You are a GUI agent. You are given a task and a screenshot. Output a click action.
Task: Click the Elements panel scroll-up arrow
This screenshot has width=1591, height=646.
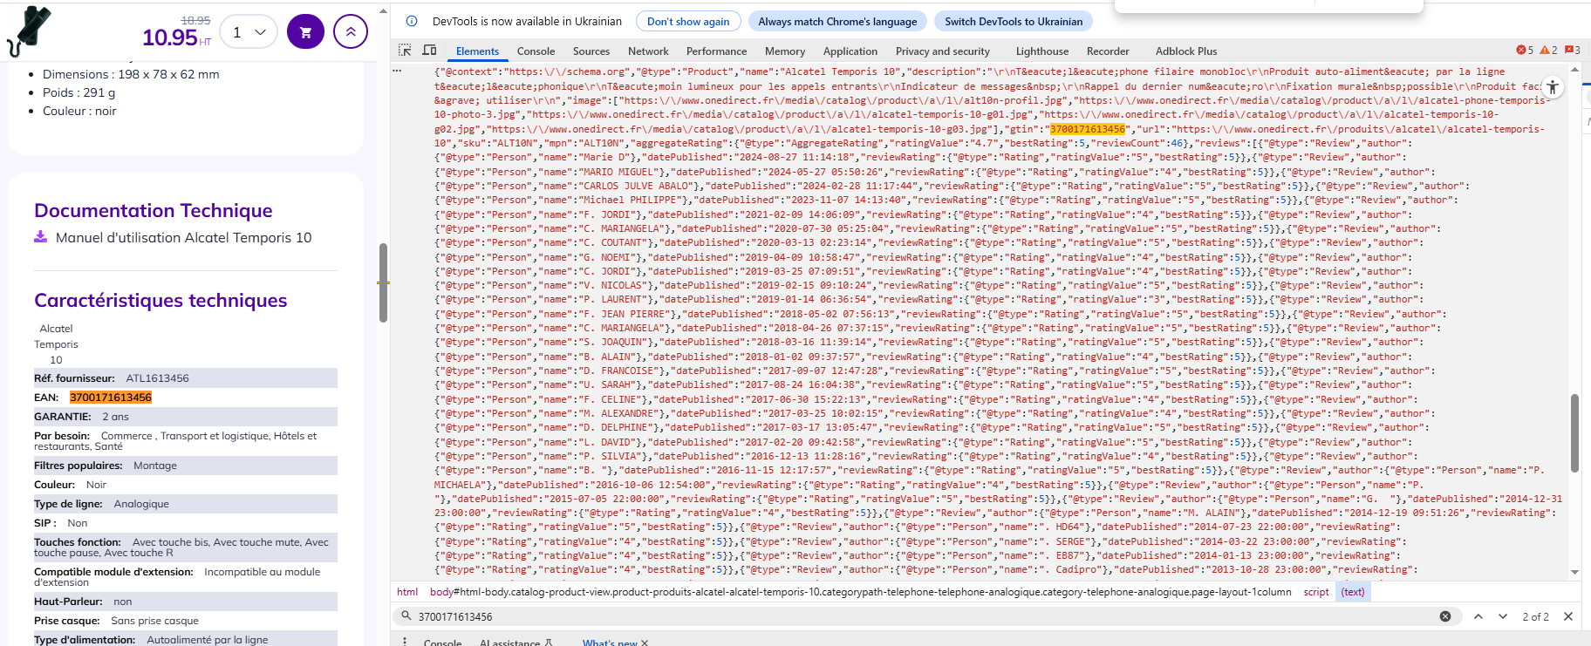point(1574,71)
